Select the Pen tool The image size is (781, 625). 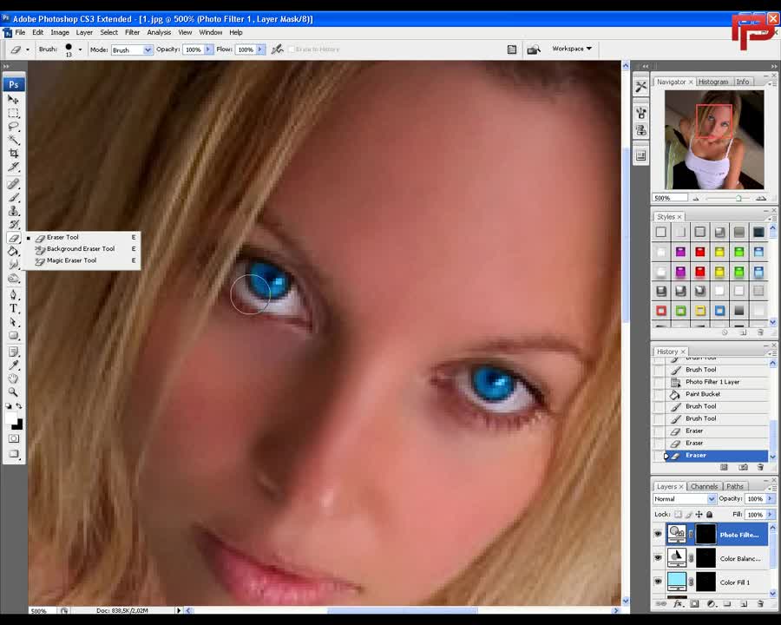pyautogui.click(x=13, y=295)
